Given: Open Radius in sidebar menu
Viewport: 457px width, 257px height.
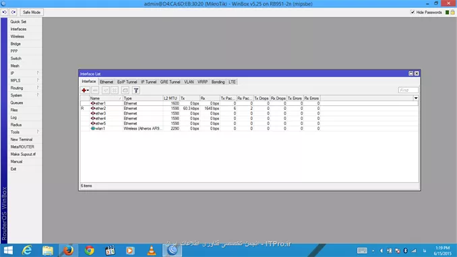Looking at the screenshot, I should click(16, 125).
